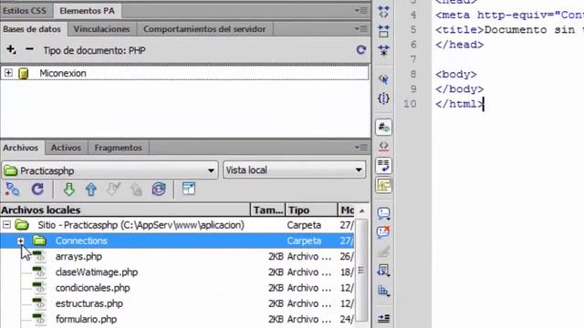The height and width of the screenshot is (328, 584).
Task: Place the cursor on the <body> line
Action: (x=456, y=75)
